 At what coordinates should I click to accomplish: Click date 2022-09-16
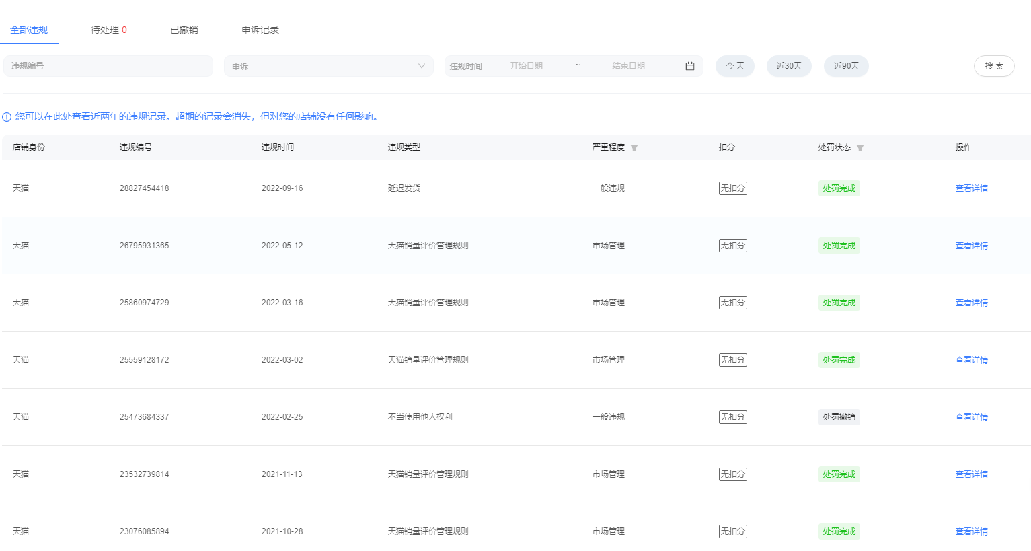point(282,188)
